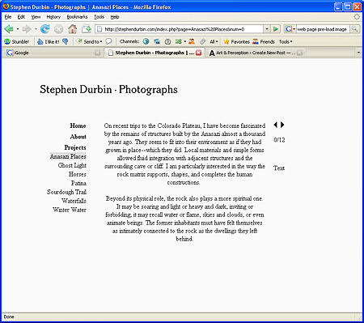Open the Edit menu
The height and width of the screenshot is (323, 364).
[x=21, y=17]
